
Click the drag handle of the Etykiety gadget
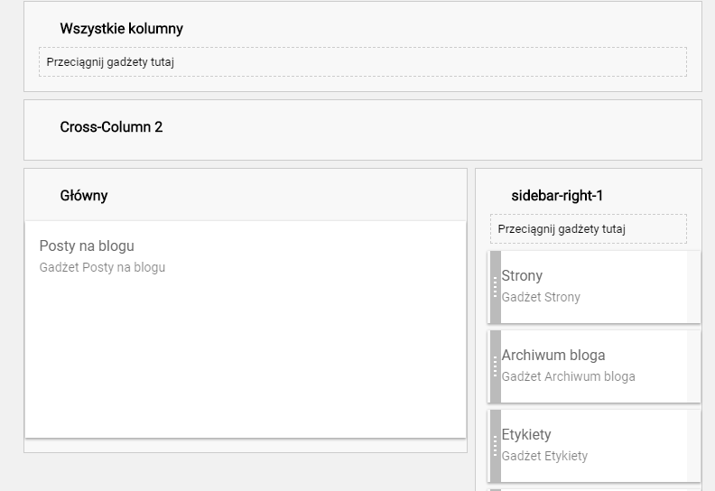pyautogui.click(x=496, y=446)
